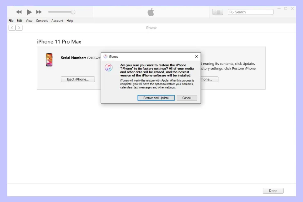The height and width of the screenshot is (202, 303).
Task: Click the small iTunes title bar icon
Action: [105, 56]
